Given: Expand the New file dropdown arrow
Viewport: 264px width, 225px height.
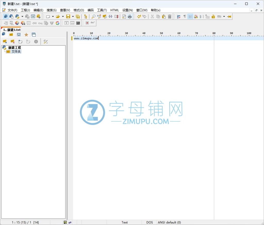Looking at the screenshot, I should coord(53,16).
